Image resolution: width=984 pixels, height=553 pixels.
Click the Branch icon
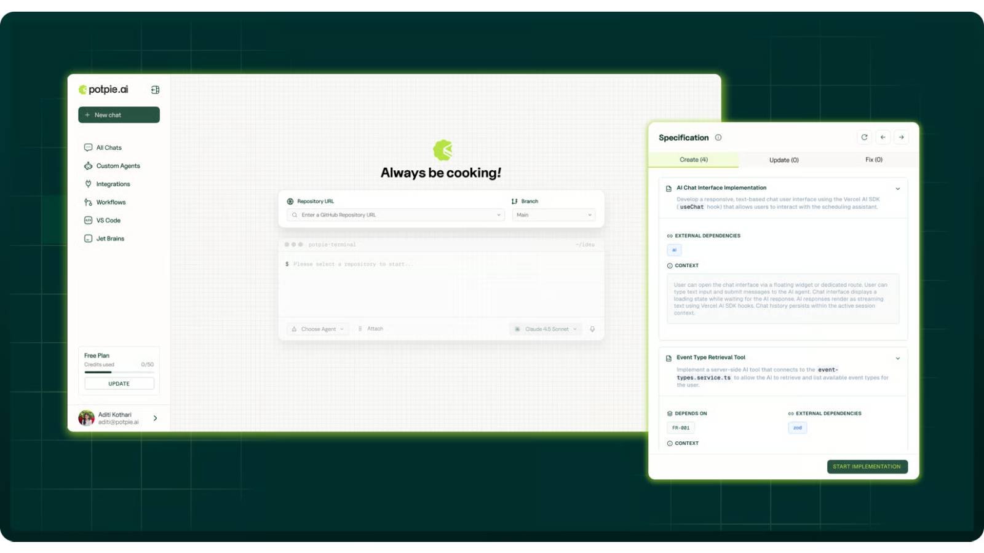[514, 202]
